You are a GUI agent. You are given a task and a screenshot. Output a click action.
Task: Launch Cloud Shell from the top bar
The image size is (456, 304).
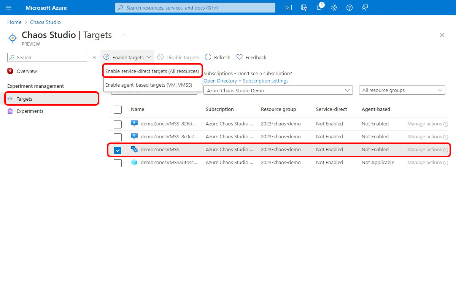(289, 8)
